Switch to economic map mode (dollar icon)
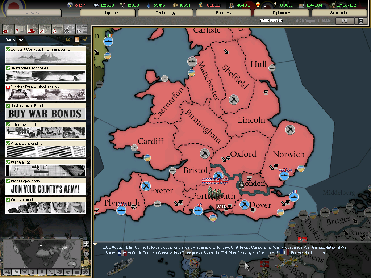 33,272
